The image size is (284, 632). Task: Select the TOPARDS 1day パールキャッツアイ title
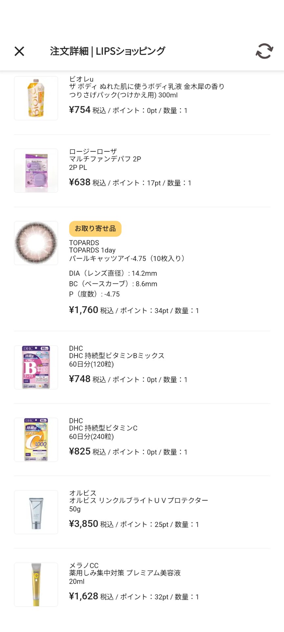click(x=127, y=258)
